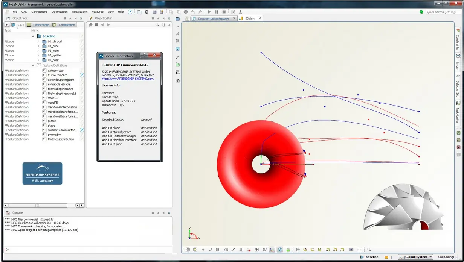Click the Save project disk icon

(x=154, y=12)
